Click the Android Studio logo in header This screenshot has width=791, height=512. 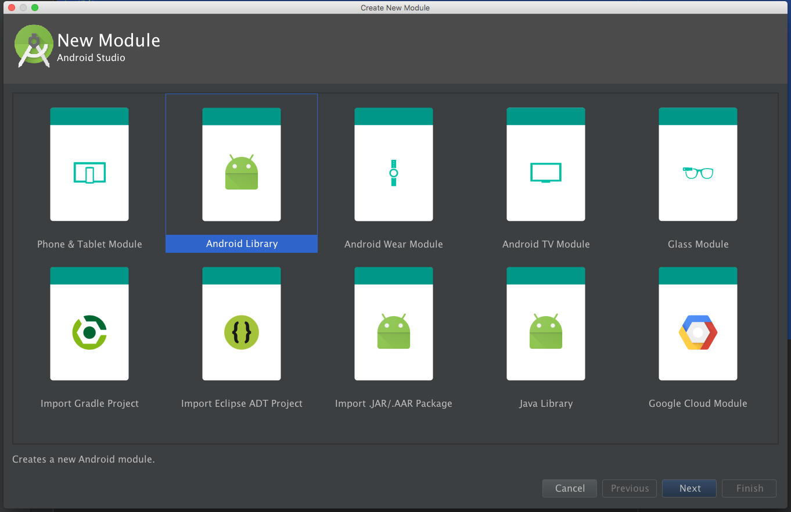coord(34,46)
